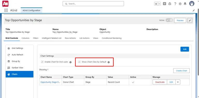Open the Views tab

tap(96, 38)
